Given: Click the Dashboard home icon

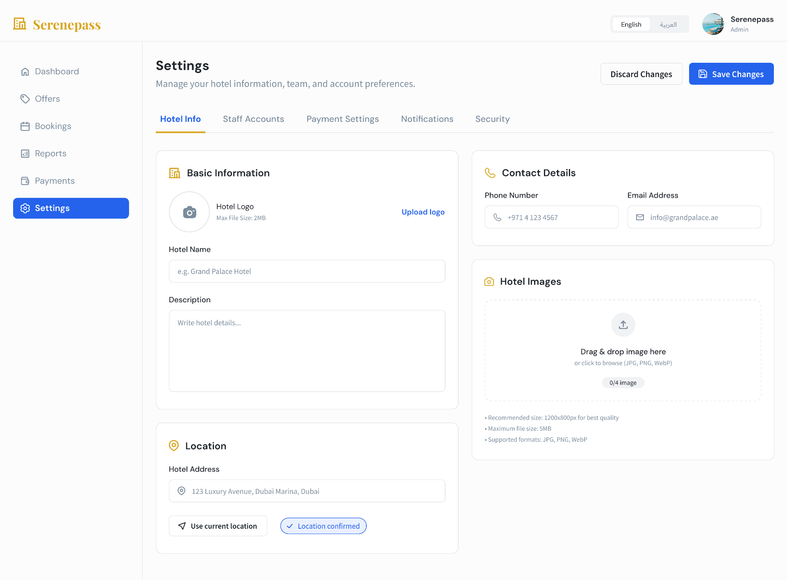Looking at the screenshot, I should [25, 71].
